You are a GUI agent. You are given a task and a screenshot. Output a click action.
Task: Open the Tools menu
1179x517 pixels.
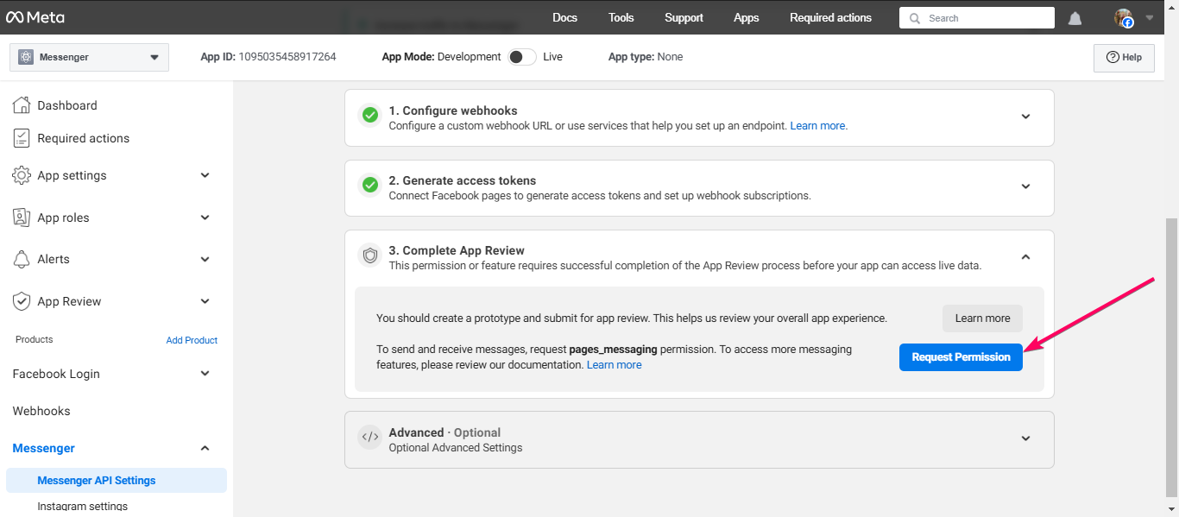[x=621, y=17]
